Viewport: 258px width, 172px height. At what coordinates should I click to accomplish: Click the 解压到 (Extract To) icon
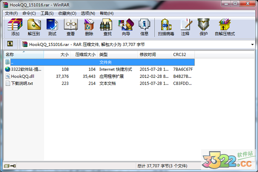34,27
